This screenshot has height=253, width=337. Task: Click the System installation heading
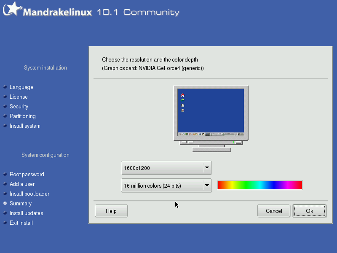tap(45, 68)
